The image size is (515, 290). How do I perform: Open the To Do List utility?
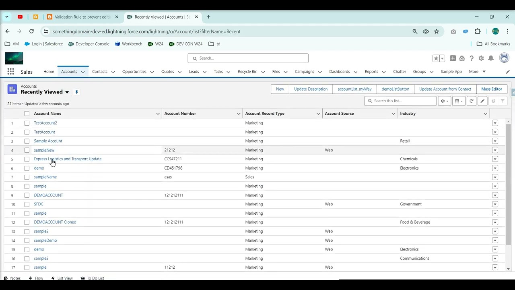92,278
